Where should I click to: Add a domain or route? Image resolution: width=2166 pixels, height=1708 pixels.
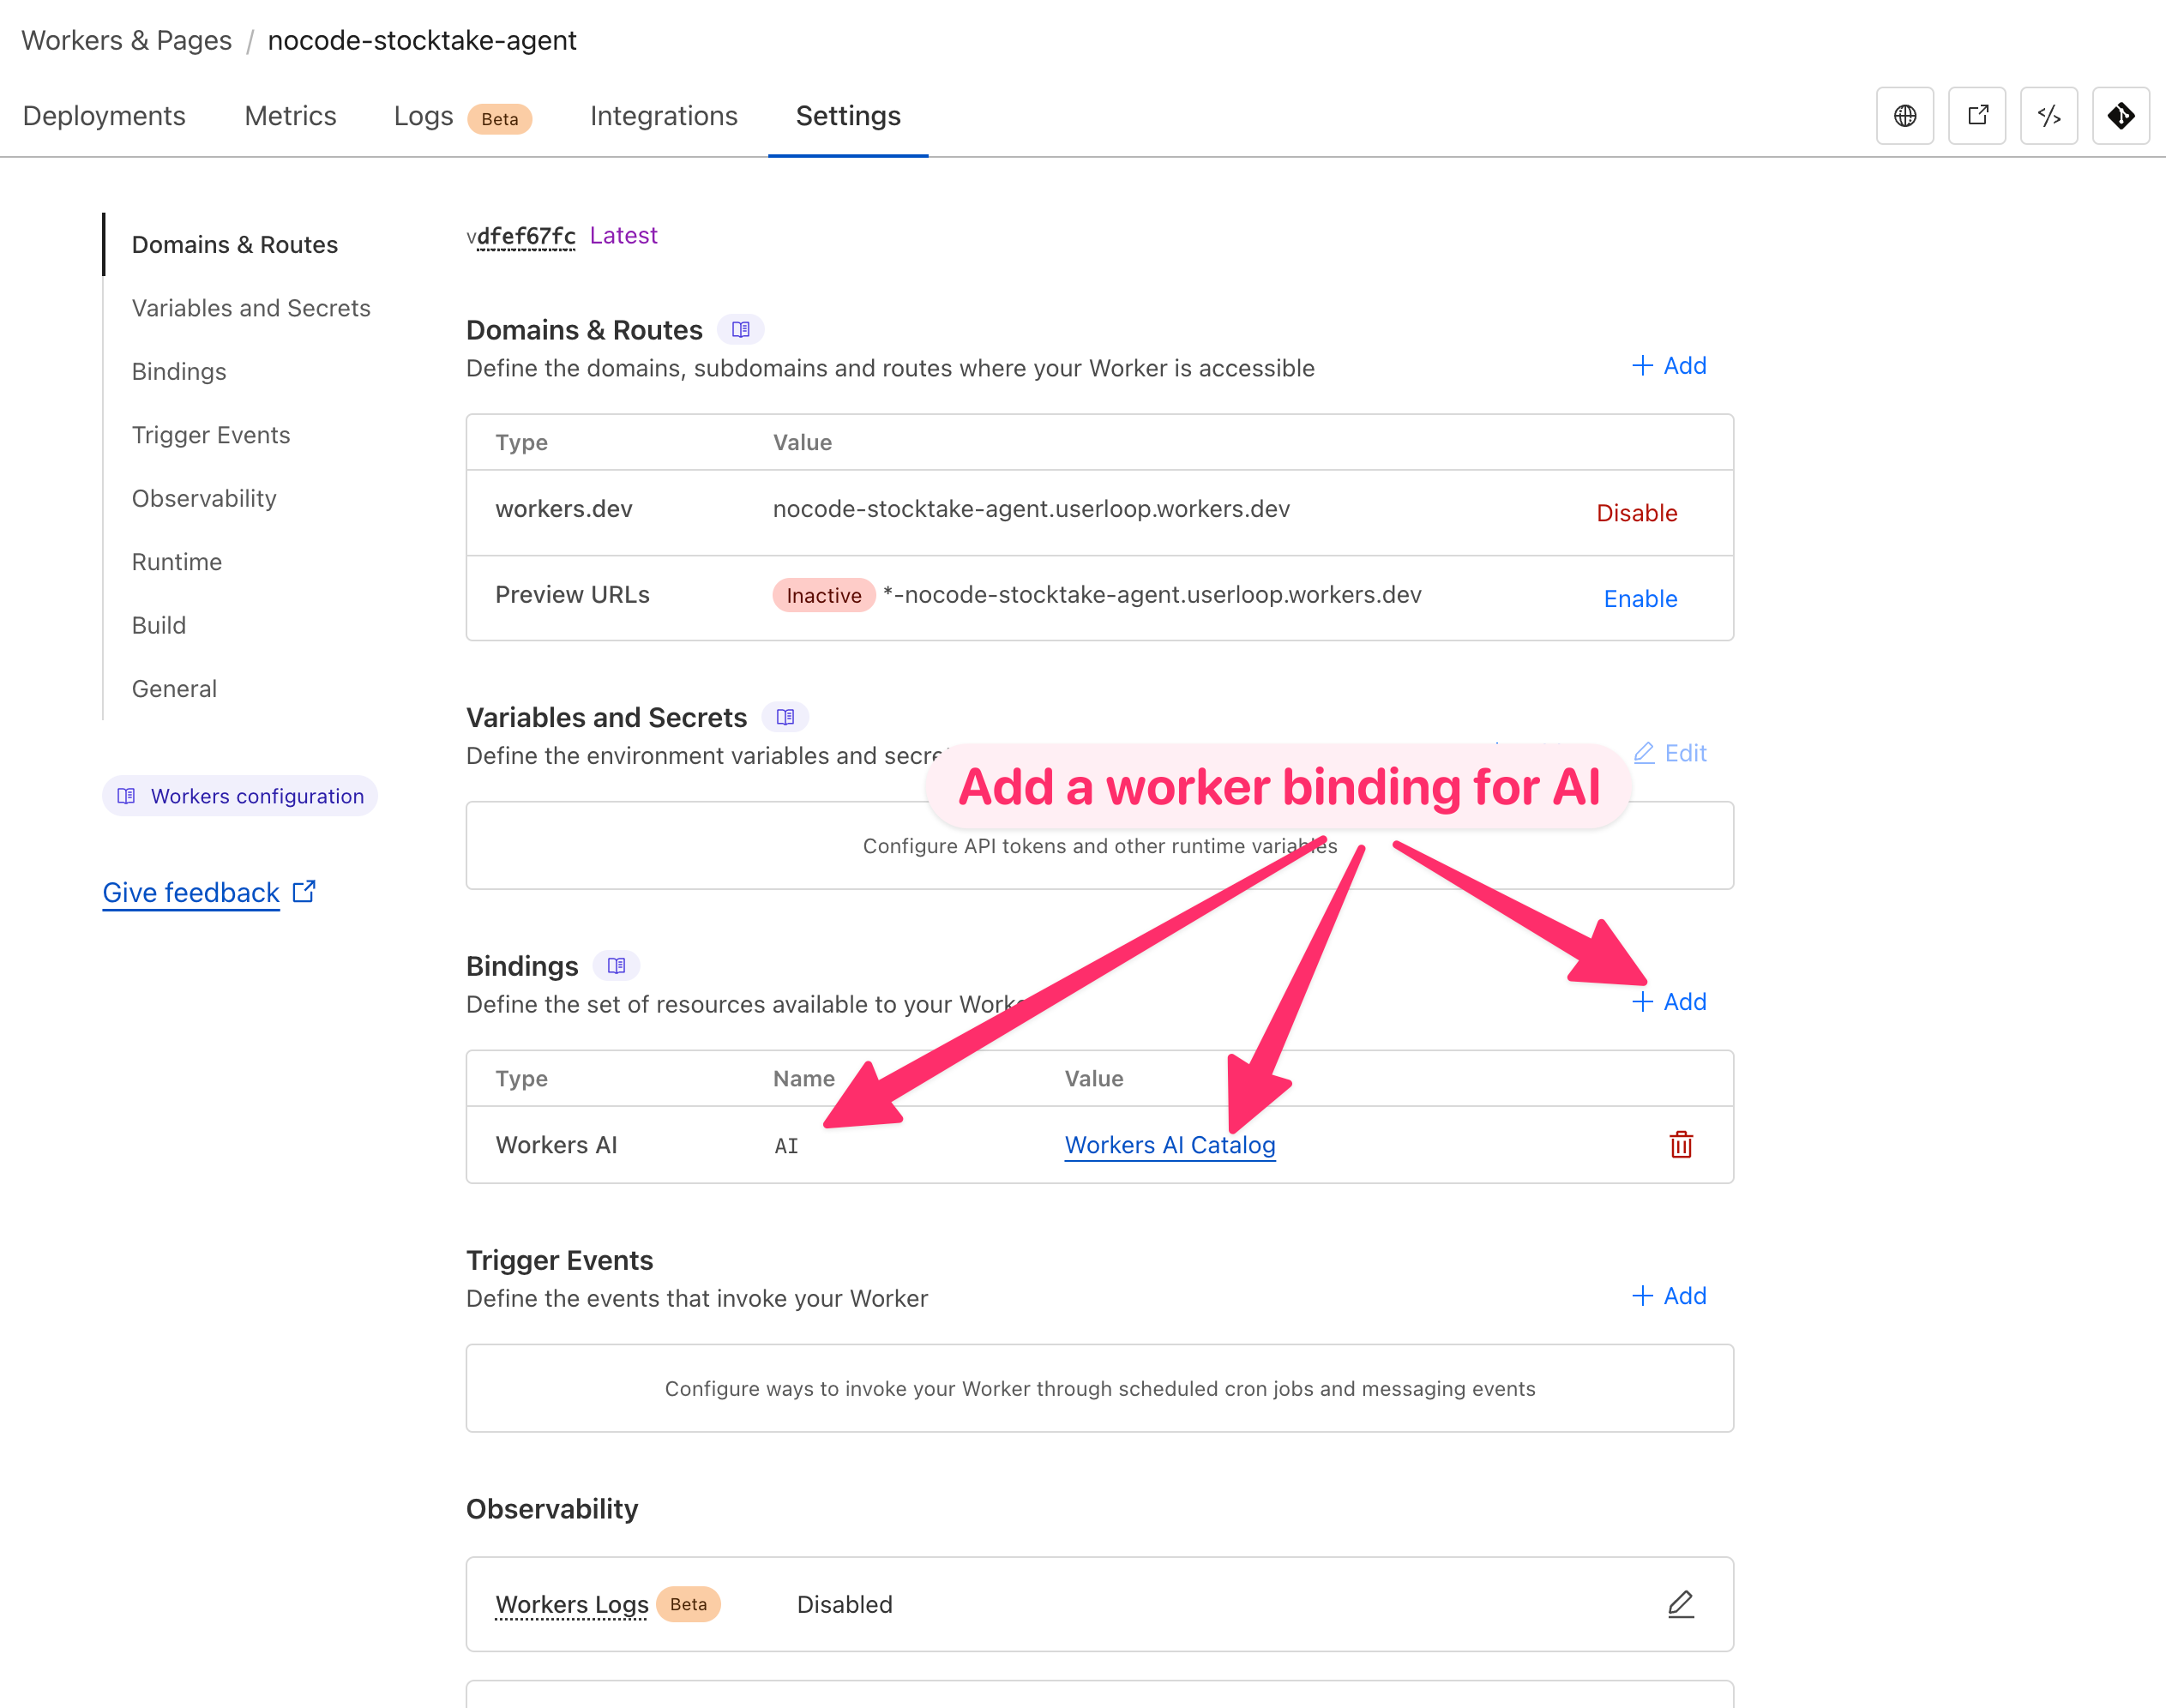point(1669,366)
